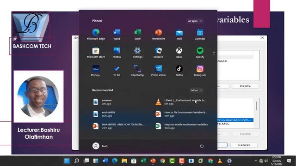Viewport: 296px width, 166px height.
Task: Open the TikTok app
Action: pyautogui.click(x=179, y=71)
